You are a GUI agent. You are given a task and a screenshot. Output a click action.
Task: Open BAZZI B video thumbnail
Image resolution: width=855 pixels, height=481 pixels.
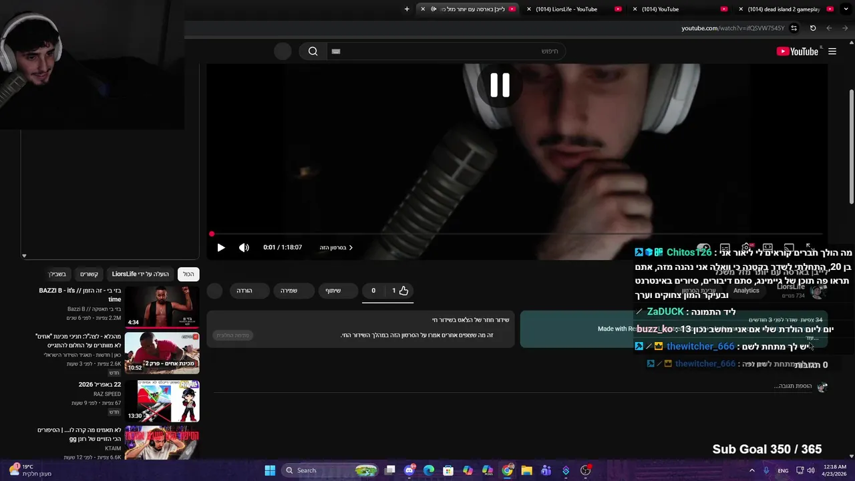coord(162,307)
